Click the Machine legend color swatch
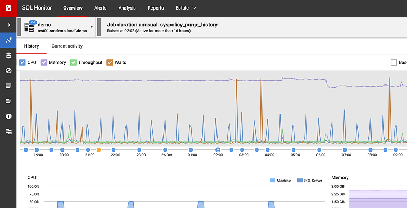407x208 pixels. [x=273, y=181]
